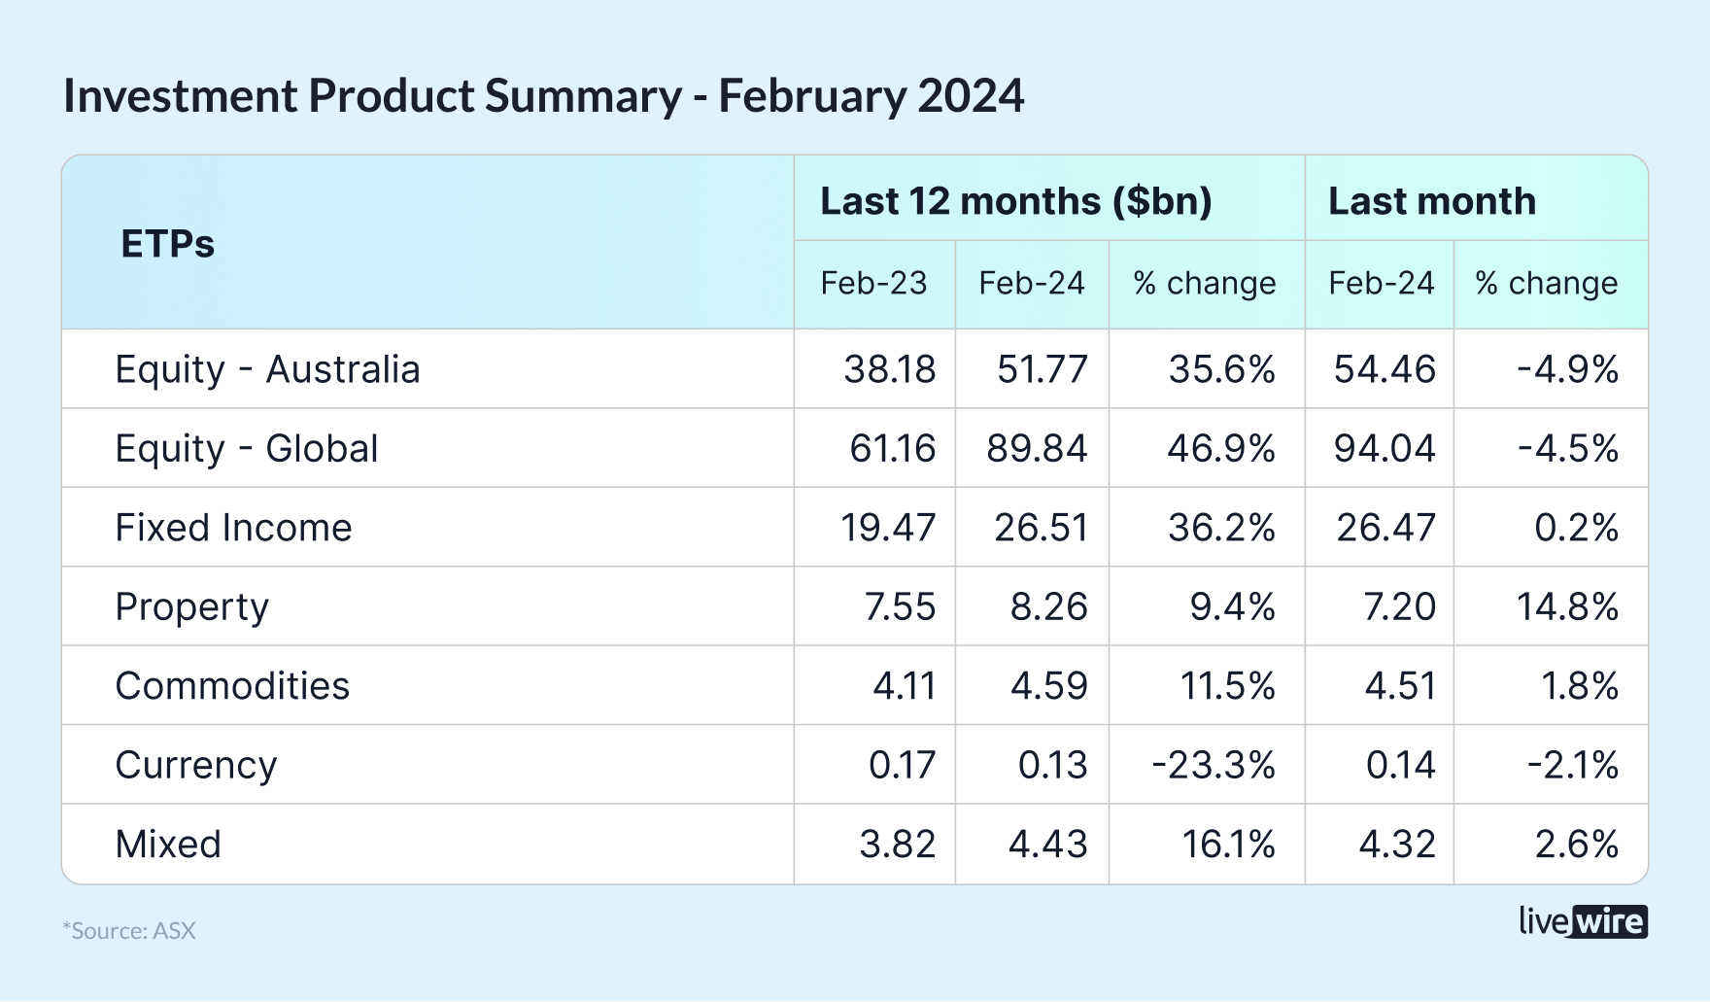This screenshot has width=1710, height=1002.
Task: Click the Investment Product Summary title
Action: pyautogui.click(x=543, y=96)
